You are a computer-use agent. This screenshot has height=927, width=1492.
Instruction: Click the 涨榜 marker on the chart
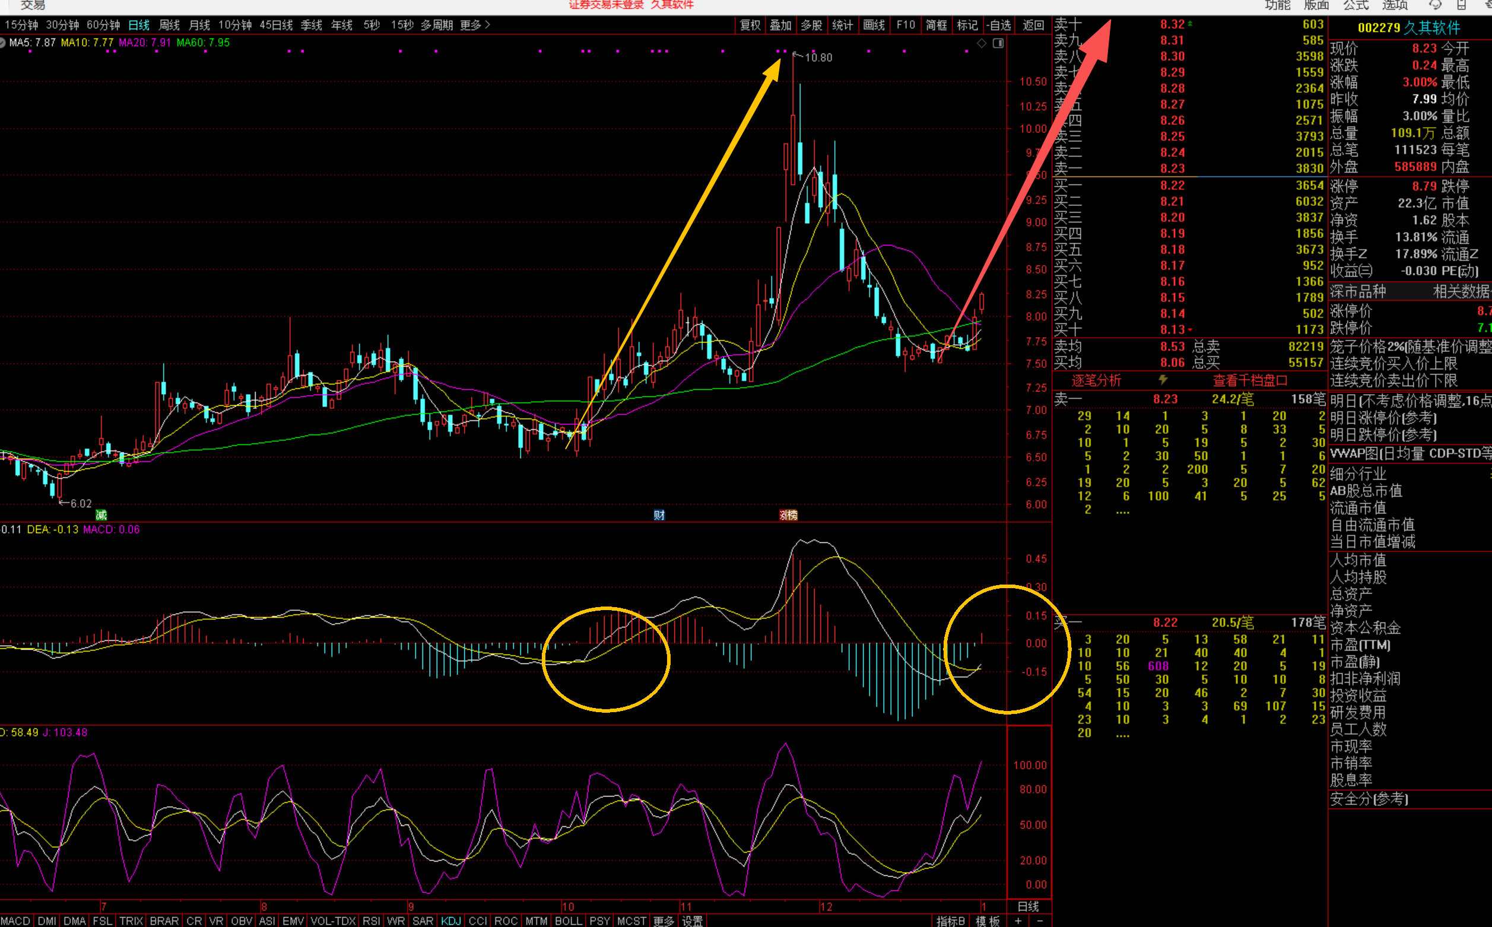tap(788, 515)
